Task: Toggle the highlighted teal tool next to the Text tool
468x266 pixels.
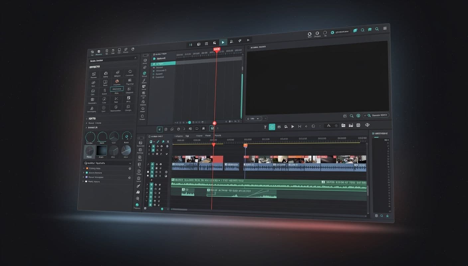Action: 272,126
